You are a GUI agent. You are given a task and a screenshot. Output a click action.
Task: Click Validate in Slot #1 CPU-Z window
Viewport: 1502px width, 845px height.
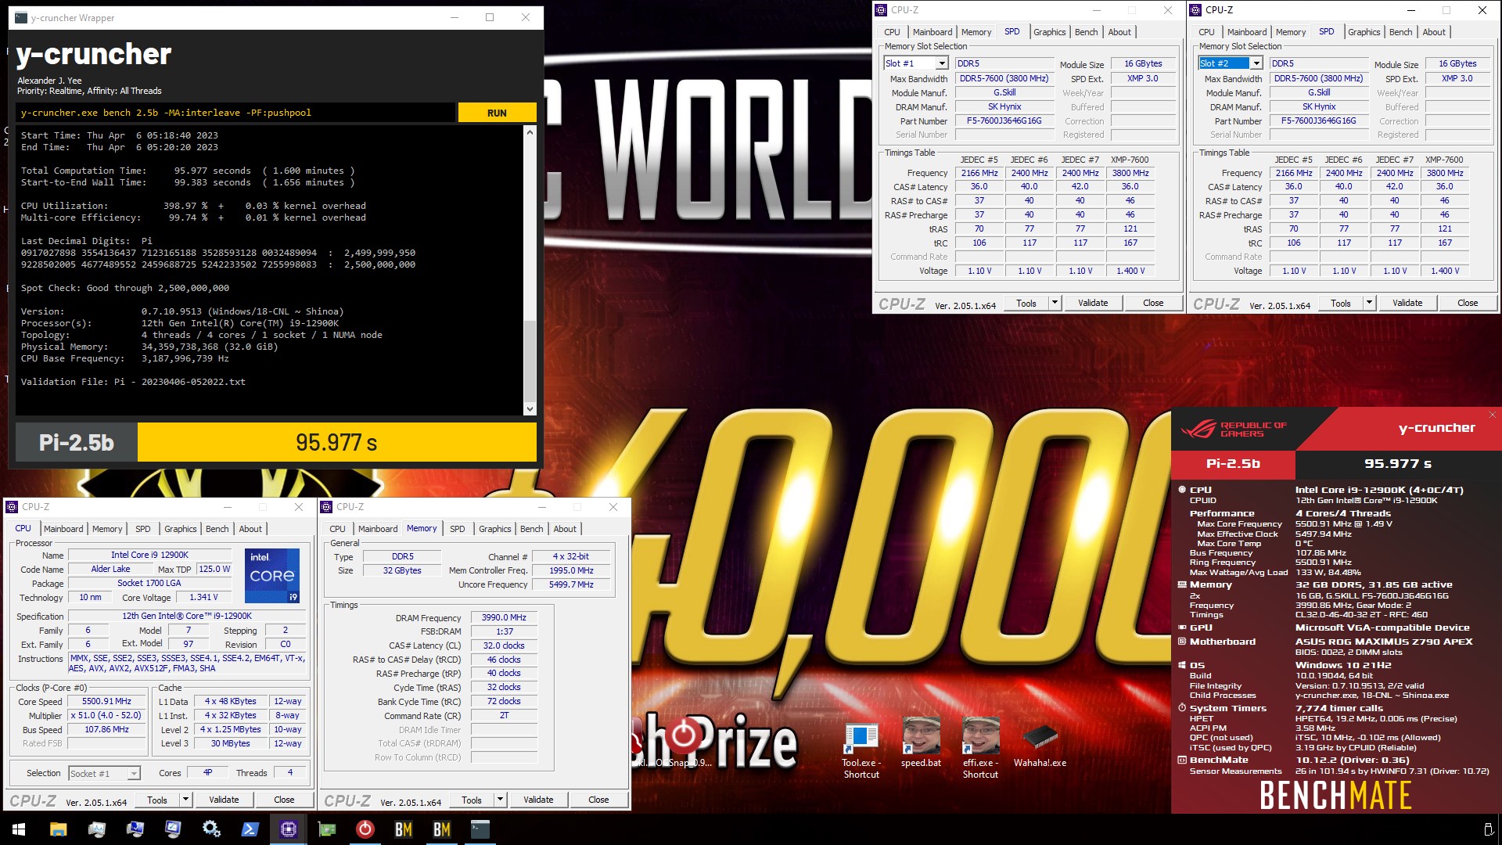pos(1093,303)
